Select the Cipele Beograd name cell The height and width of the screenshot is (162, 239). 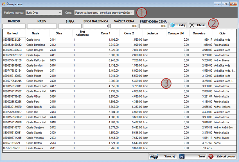point(37,50)
